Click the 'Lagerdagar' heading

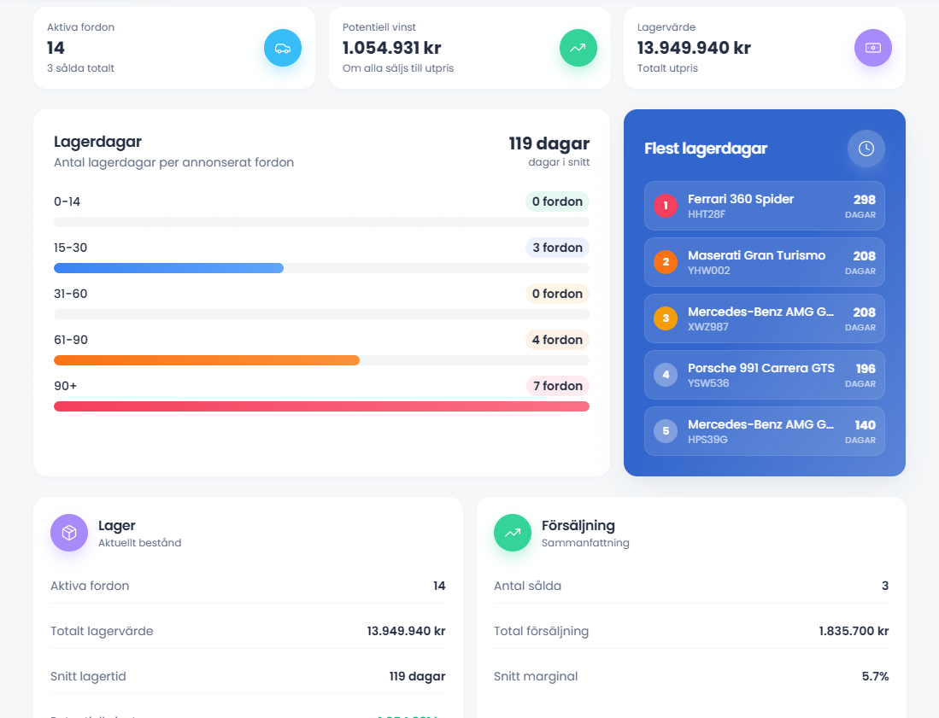[x=97, y=142]
